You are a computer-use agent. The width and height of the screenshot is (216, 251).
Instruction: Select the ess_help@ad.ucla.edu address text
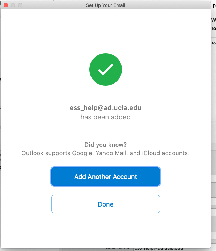[x=106, y=108]
